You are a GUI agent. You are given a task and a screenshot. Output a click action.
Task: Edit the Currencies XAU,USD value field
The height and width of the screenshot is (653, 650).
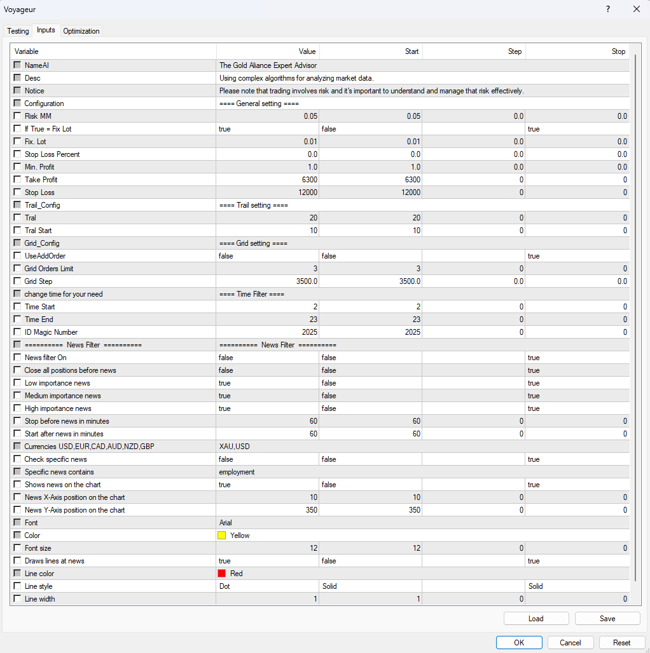pyautogui.click(x=267, y=446)
